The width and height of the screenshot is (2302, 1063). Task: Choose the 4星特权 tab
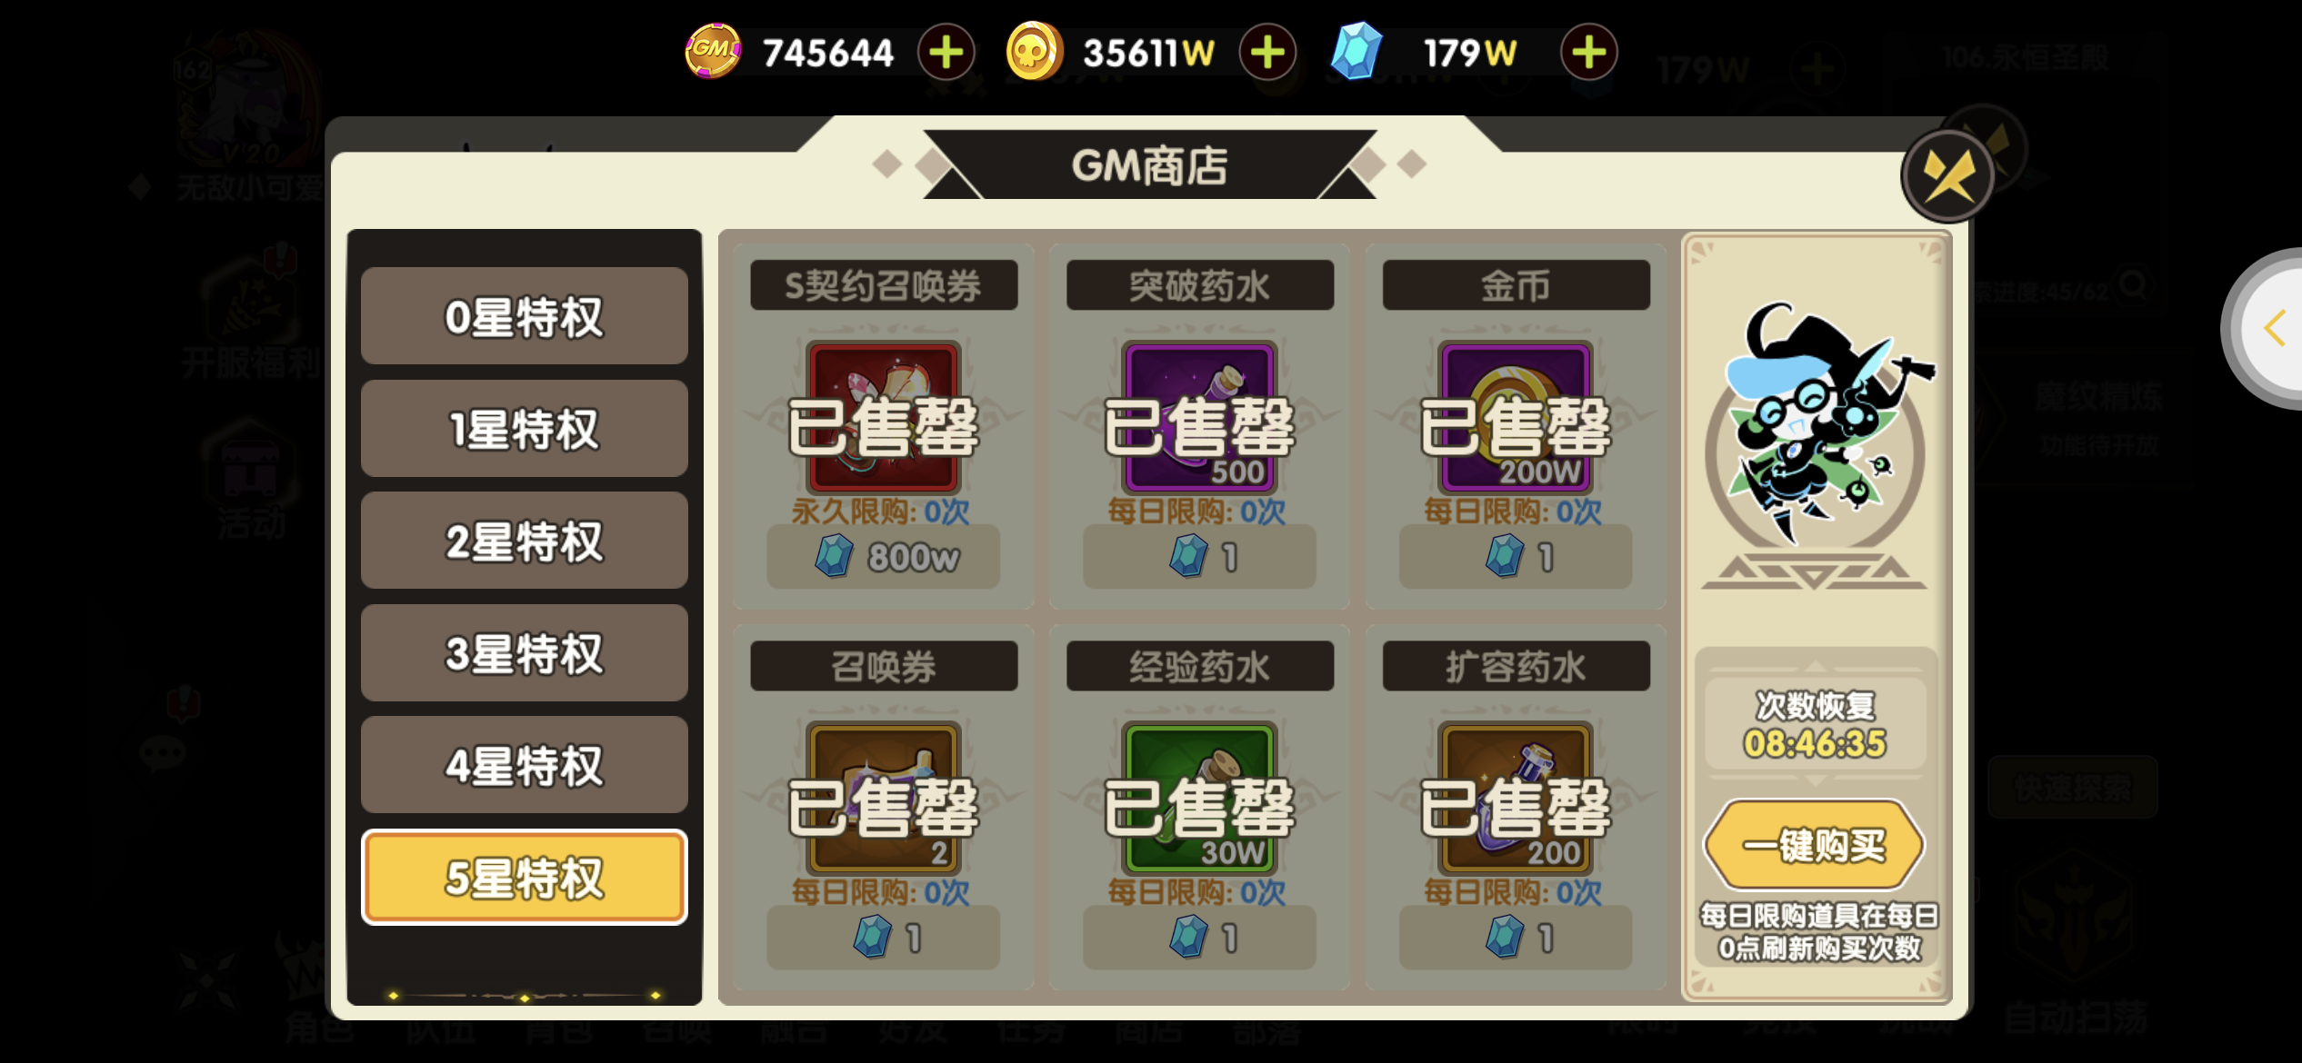click(x=525, y=765)
